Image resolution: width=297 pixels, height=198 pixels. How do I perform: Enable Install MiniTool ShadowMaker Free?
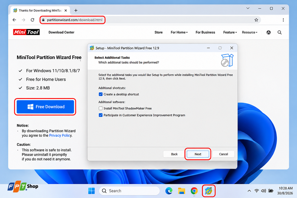[101, 108]
